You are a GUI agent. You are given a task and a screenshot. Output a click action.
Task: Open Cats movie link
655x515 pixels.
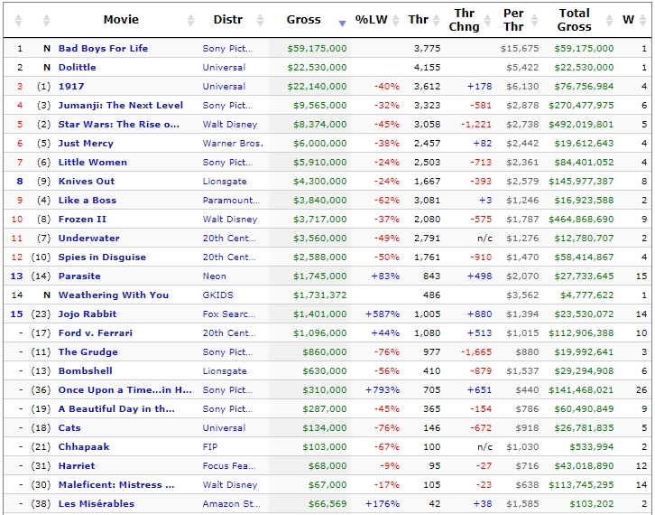click(69, 428)
